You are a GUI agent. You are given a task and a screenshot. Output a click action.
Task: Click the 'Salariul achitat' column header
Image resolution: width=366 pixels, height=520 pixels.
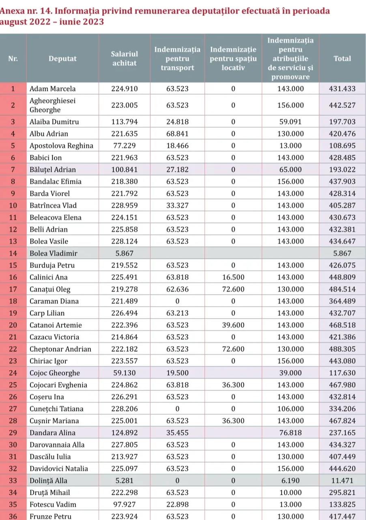tap(124, 58)
